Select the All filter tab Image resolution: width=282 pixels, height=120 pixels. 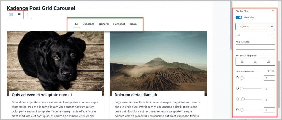(77, 24)
